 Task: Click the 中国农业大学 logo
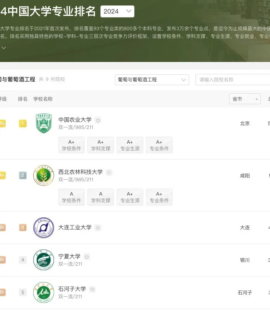[44, 123]
